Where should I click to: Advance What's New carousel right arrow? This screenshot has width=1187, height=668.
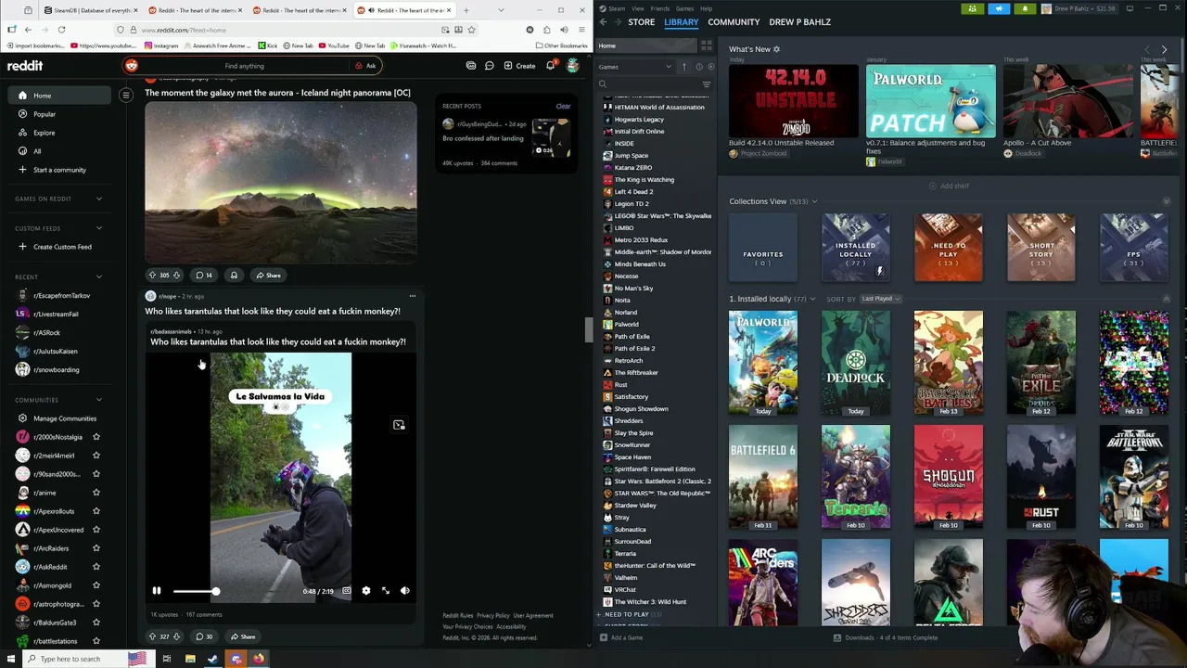[x=1165, y=49]
